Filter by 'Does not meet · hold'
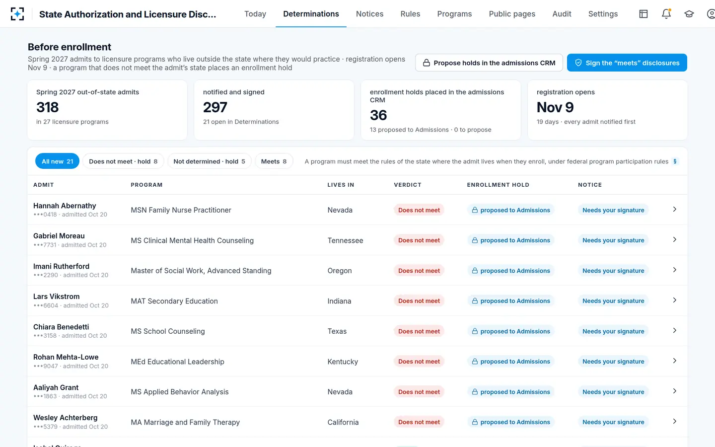This screenshot has width=715, height=447. (x=123, y=161)
